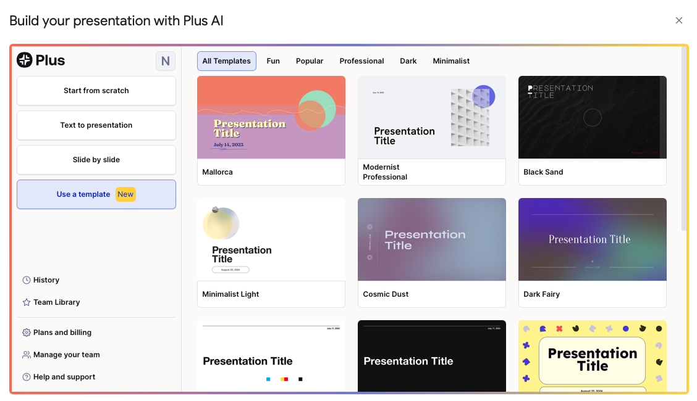Click the Plans and billing gear icon
The width and height of the screenshot is (697, 401).
point(26,333)
